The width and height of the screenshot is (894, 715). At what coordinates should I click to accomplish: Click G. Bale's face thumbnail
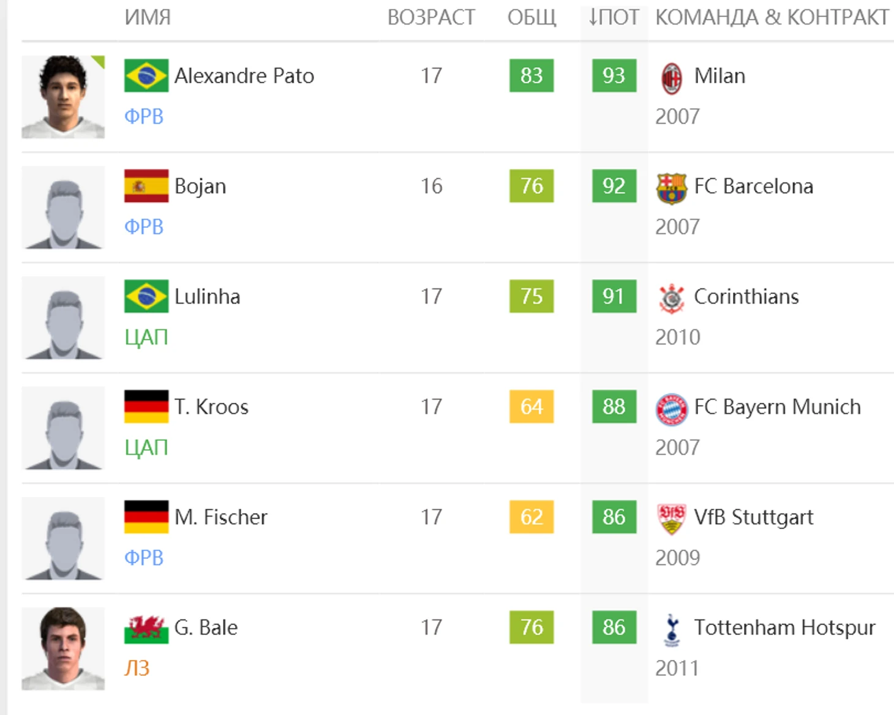(63, 648)
